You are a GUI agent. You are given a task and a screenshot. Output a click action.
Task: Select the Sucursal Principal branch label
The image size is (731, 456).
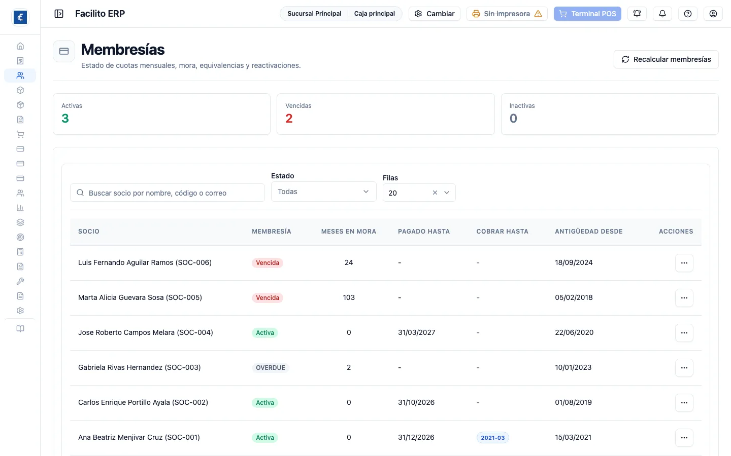tap(314, 14)
